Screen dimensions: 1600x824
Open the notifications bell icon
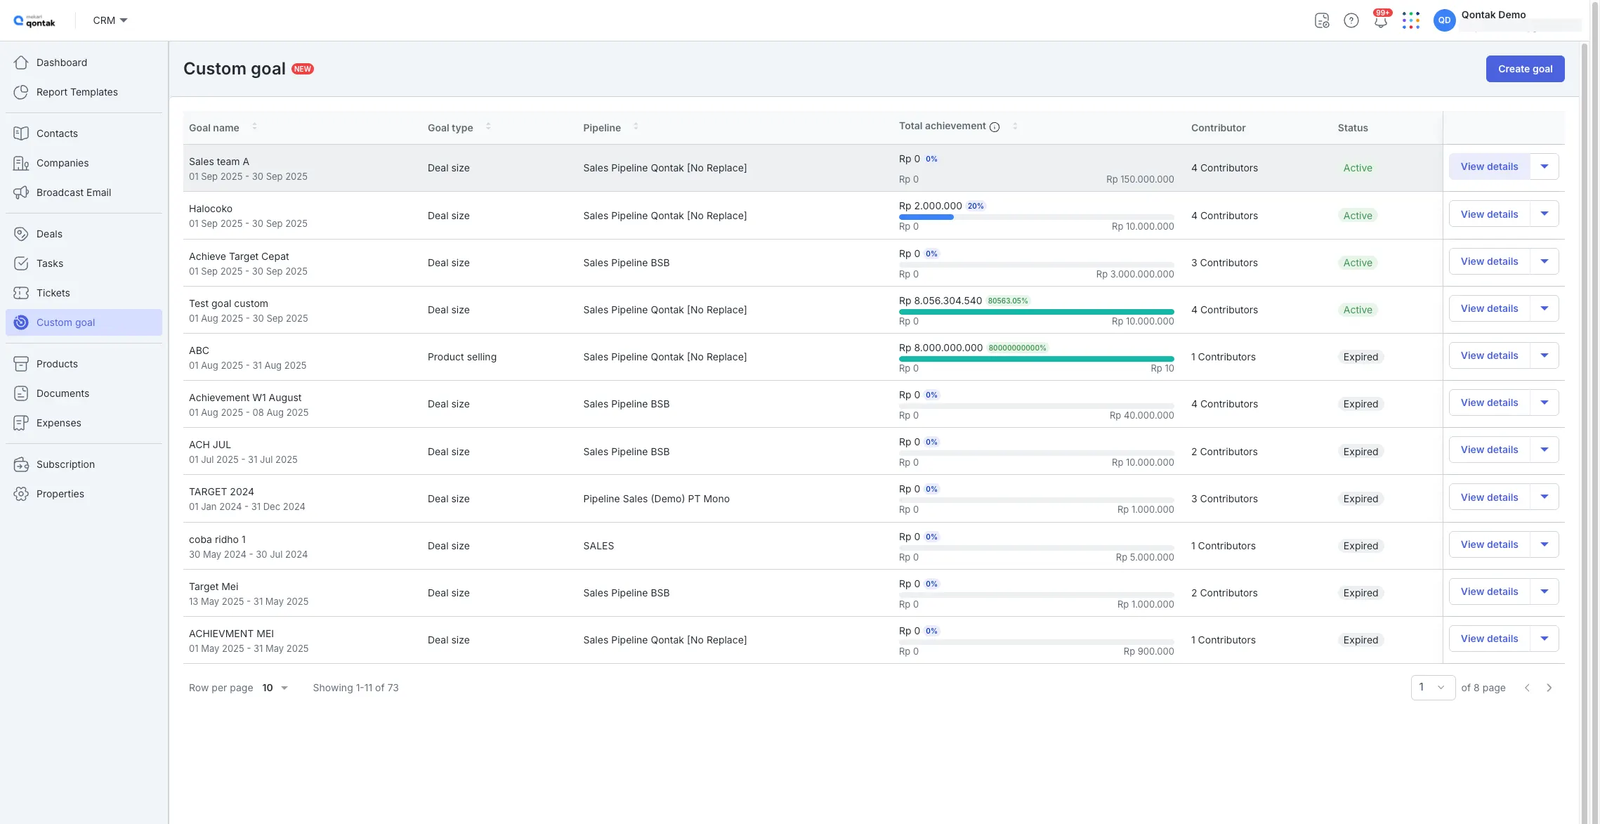pos(1380,21)
